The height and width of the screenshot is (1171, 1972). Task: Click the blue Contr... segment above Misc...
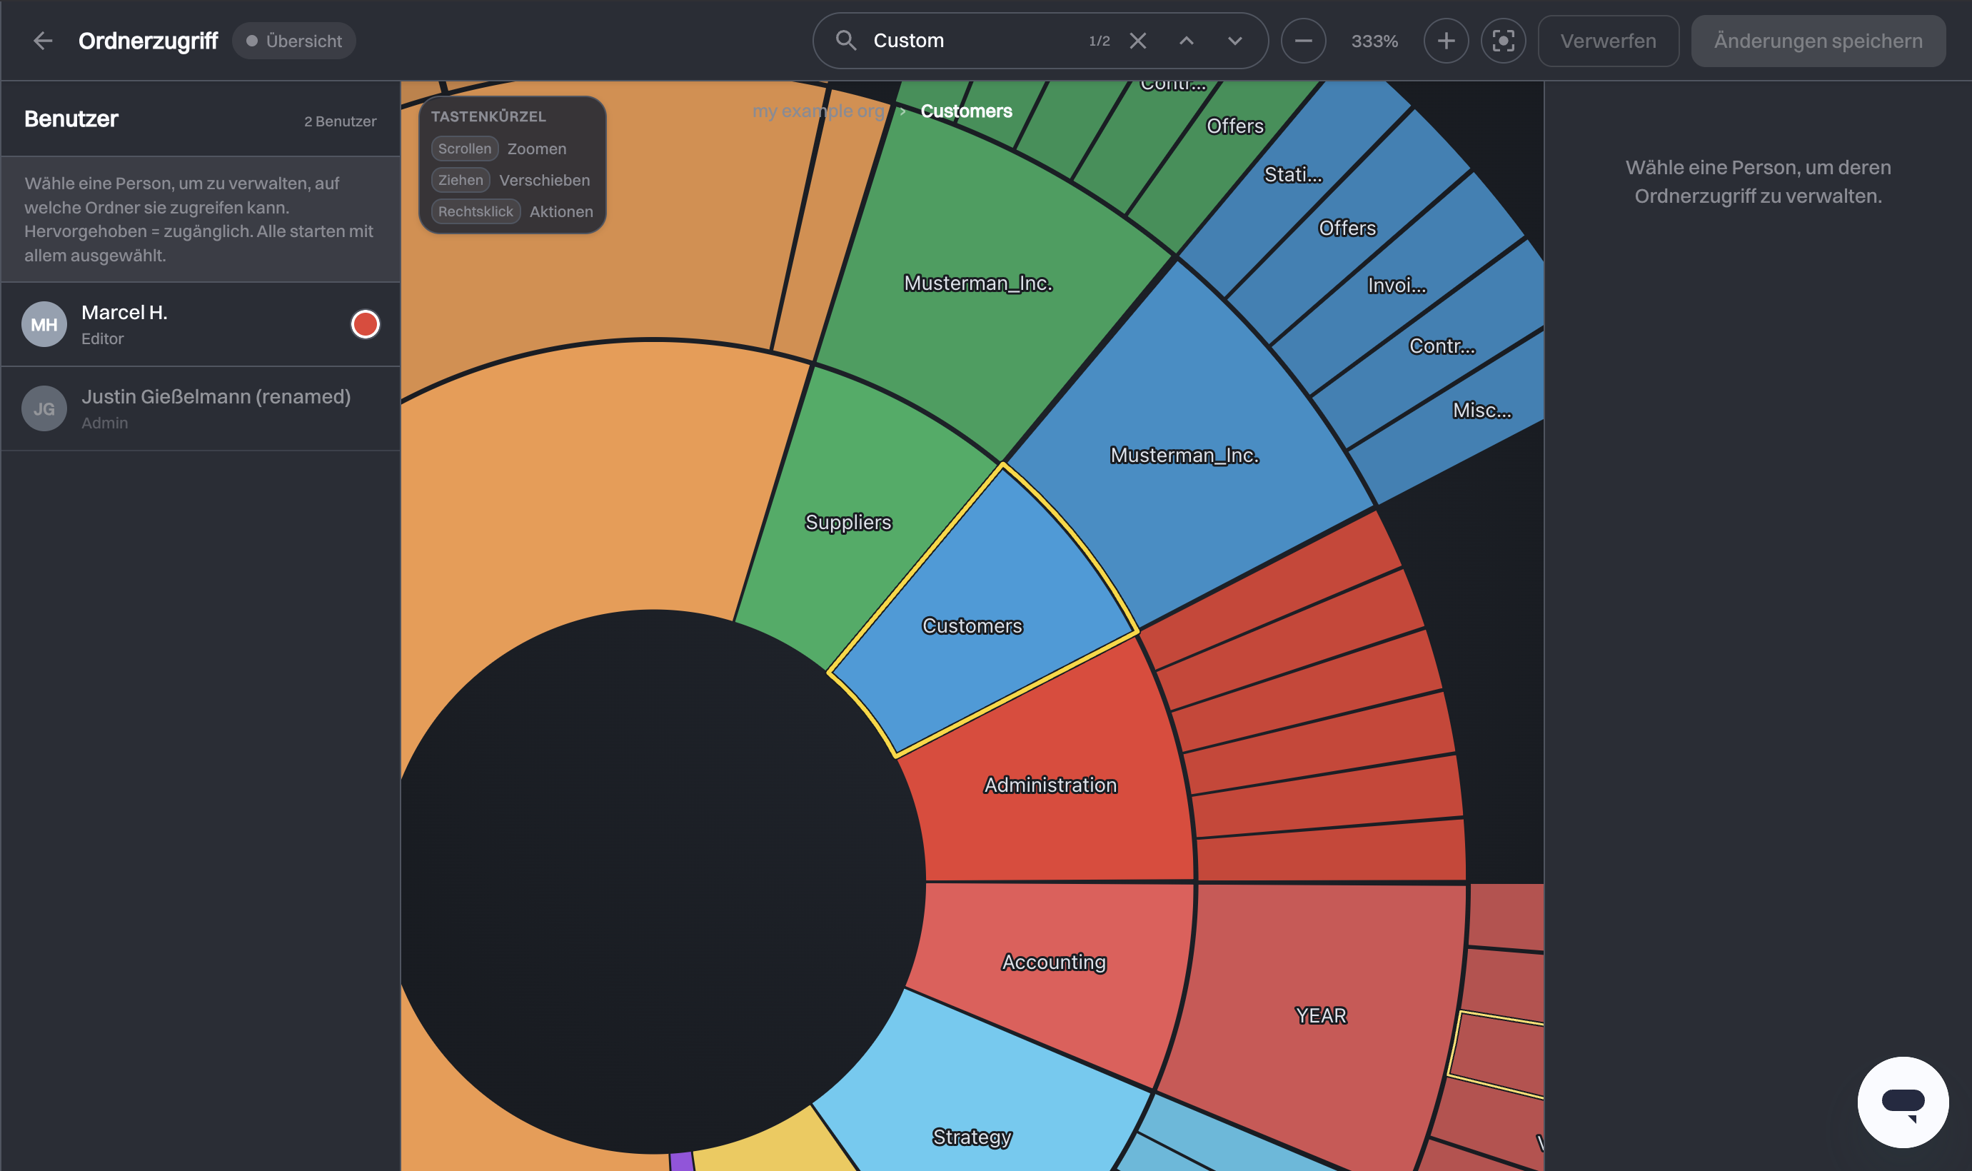tap(1442, 346)
